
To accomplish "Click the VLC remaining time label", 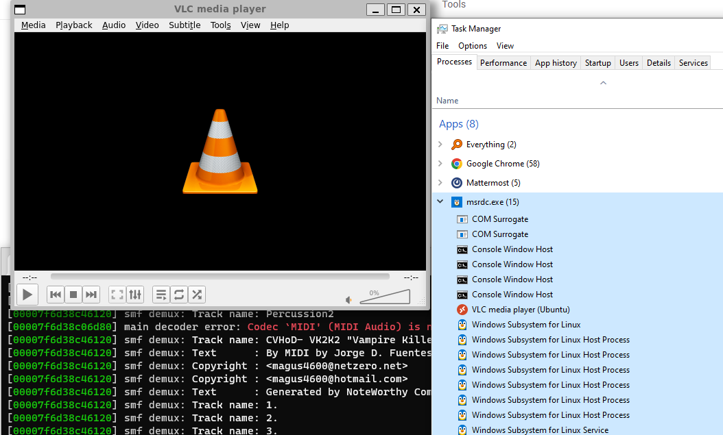I will click(x=411, y=277).
